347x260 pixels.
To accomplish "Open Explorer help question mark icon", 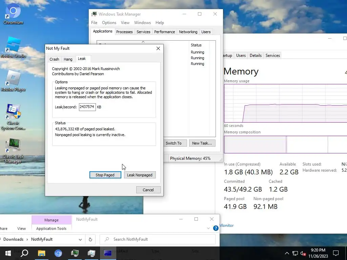I will tap(216, 228).
